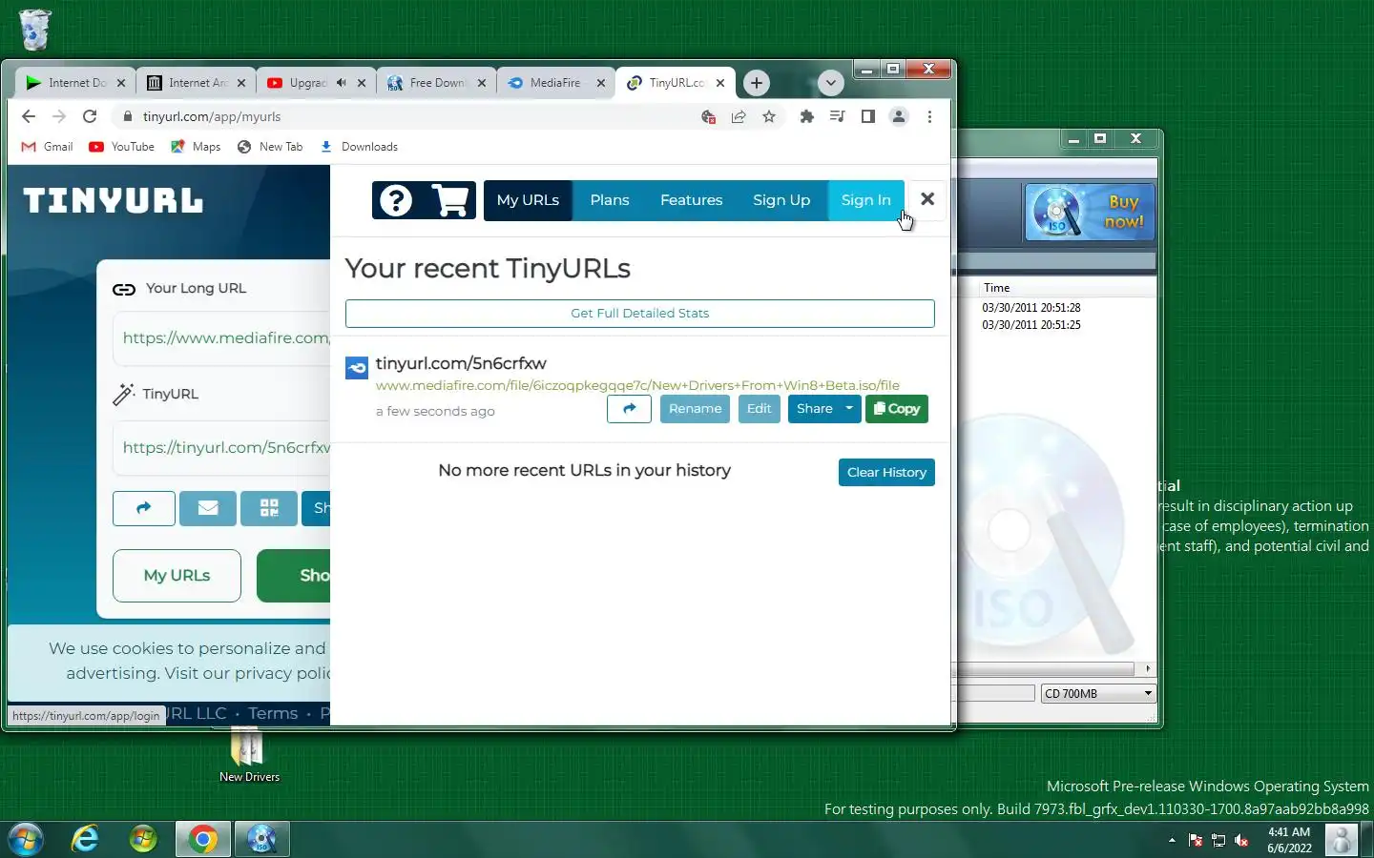Open the Downloads bookmark
The width and height of the screenshot is (1374, 858).
coord(359,147)
